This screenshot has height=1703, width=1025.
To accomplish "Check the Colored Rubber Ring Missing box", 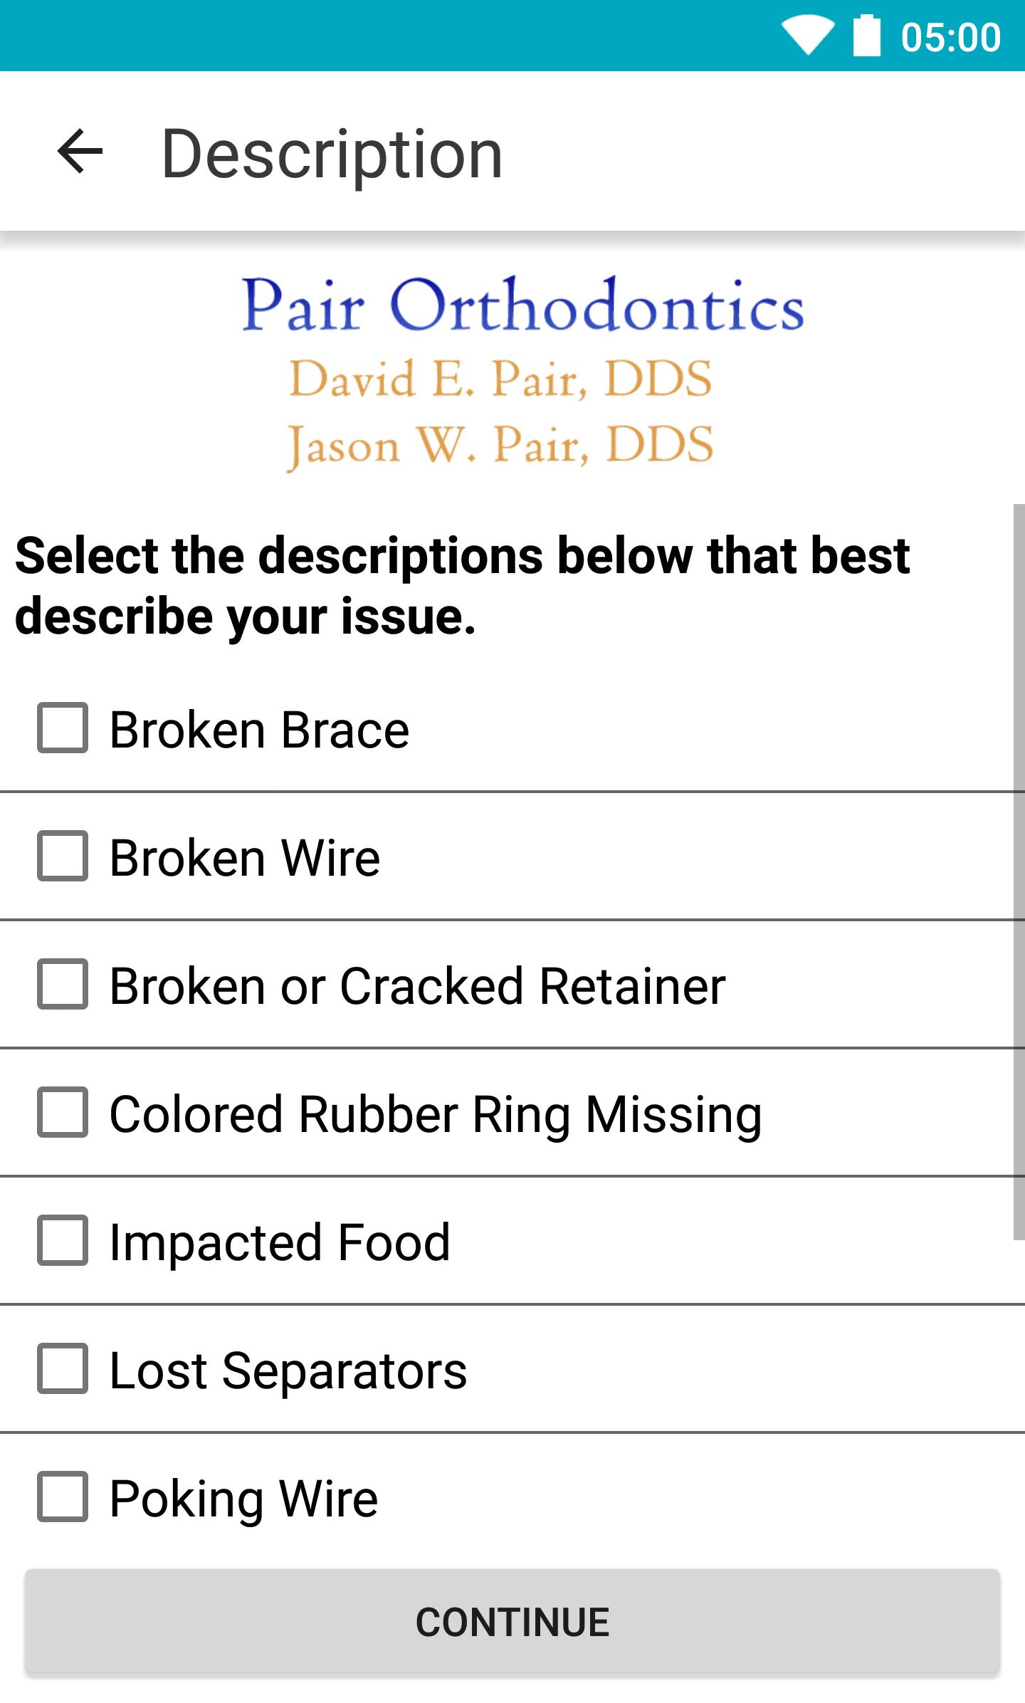I will 64,1114.
